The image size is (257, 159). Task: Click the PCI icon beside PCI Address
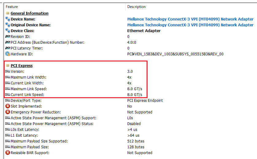point(8,42)
